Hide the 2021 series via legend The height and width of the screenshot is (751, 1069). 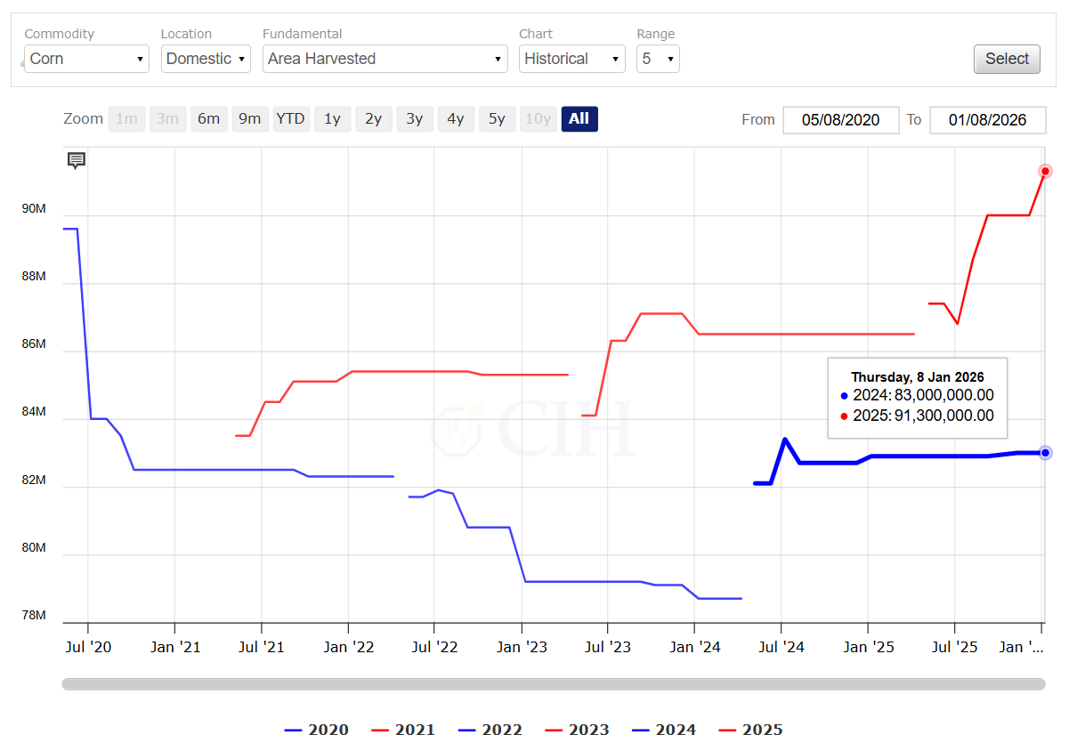coord(403,731)
